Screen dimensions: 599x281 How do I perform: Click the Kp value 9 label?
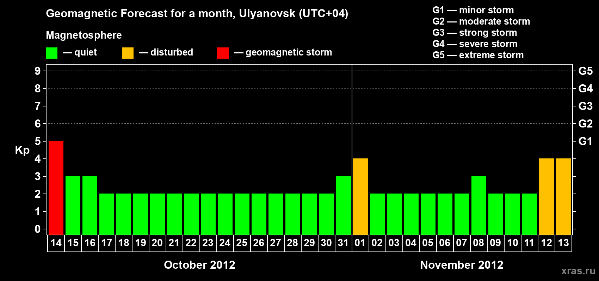pyautogui.click(x=38, y=71)
